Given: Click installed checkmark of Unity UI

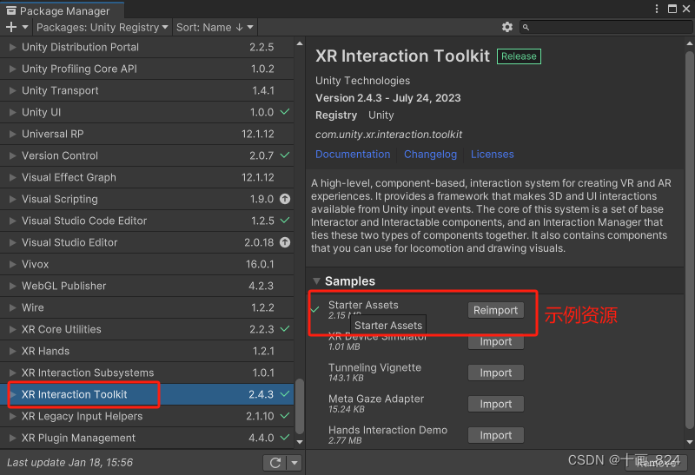Looking at the screenshot, I should pyautogui.click(x=285, y=112).
